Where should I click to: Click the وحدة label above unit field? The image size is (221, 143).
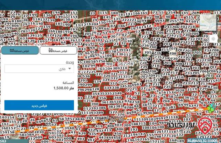(x=70, y=62)
